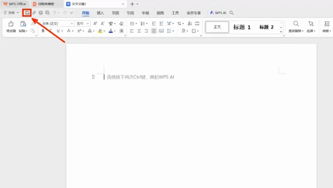Open new tab options arrow beside plus
This screenshot has width=333, height=188.
click(138, 4)
